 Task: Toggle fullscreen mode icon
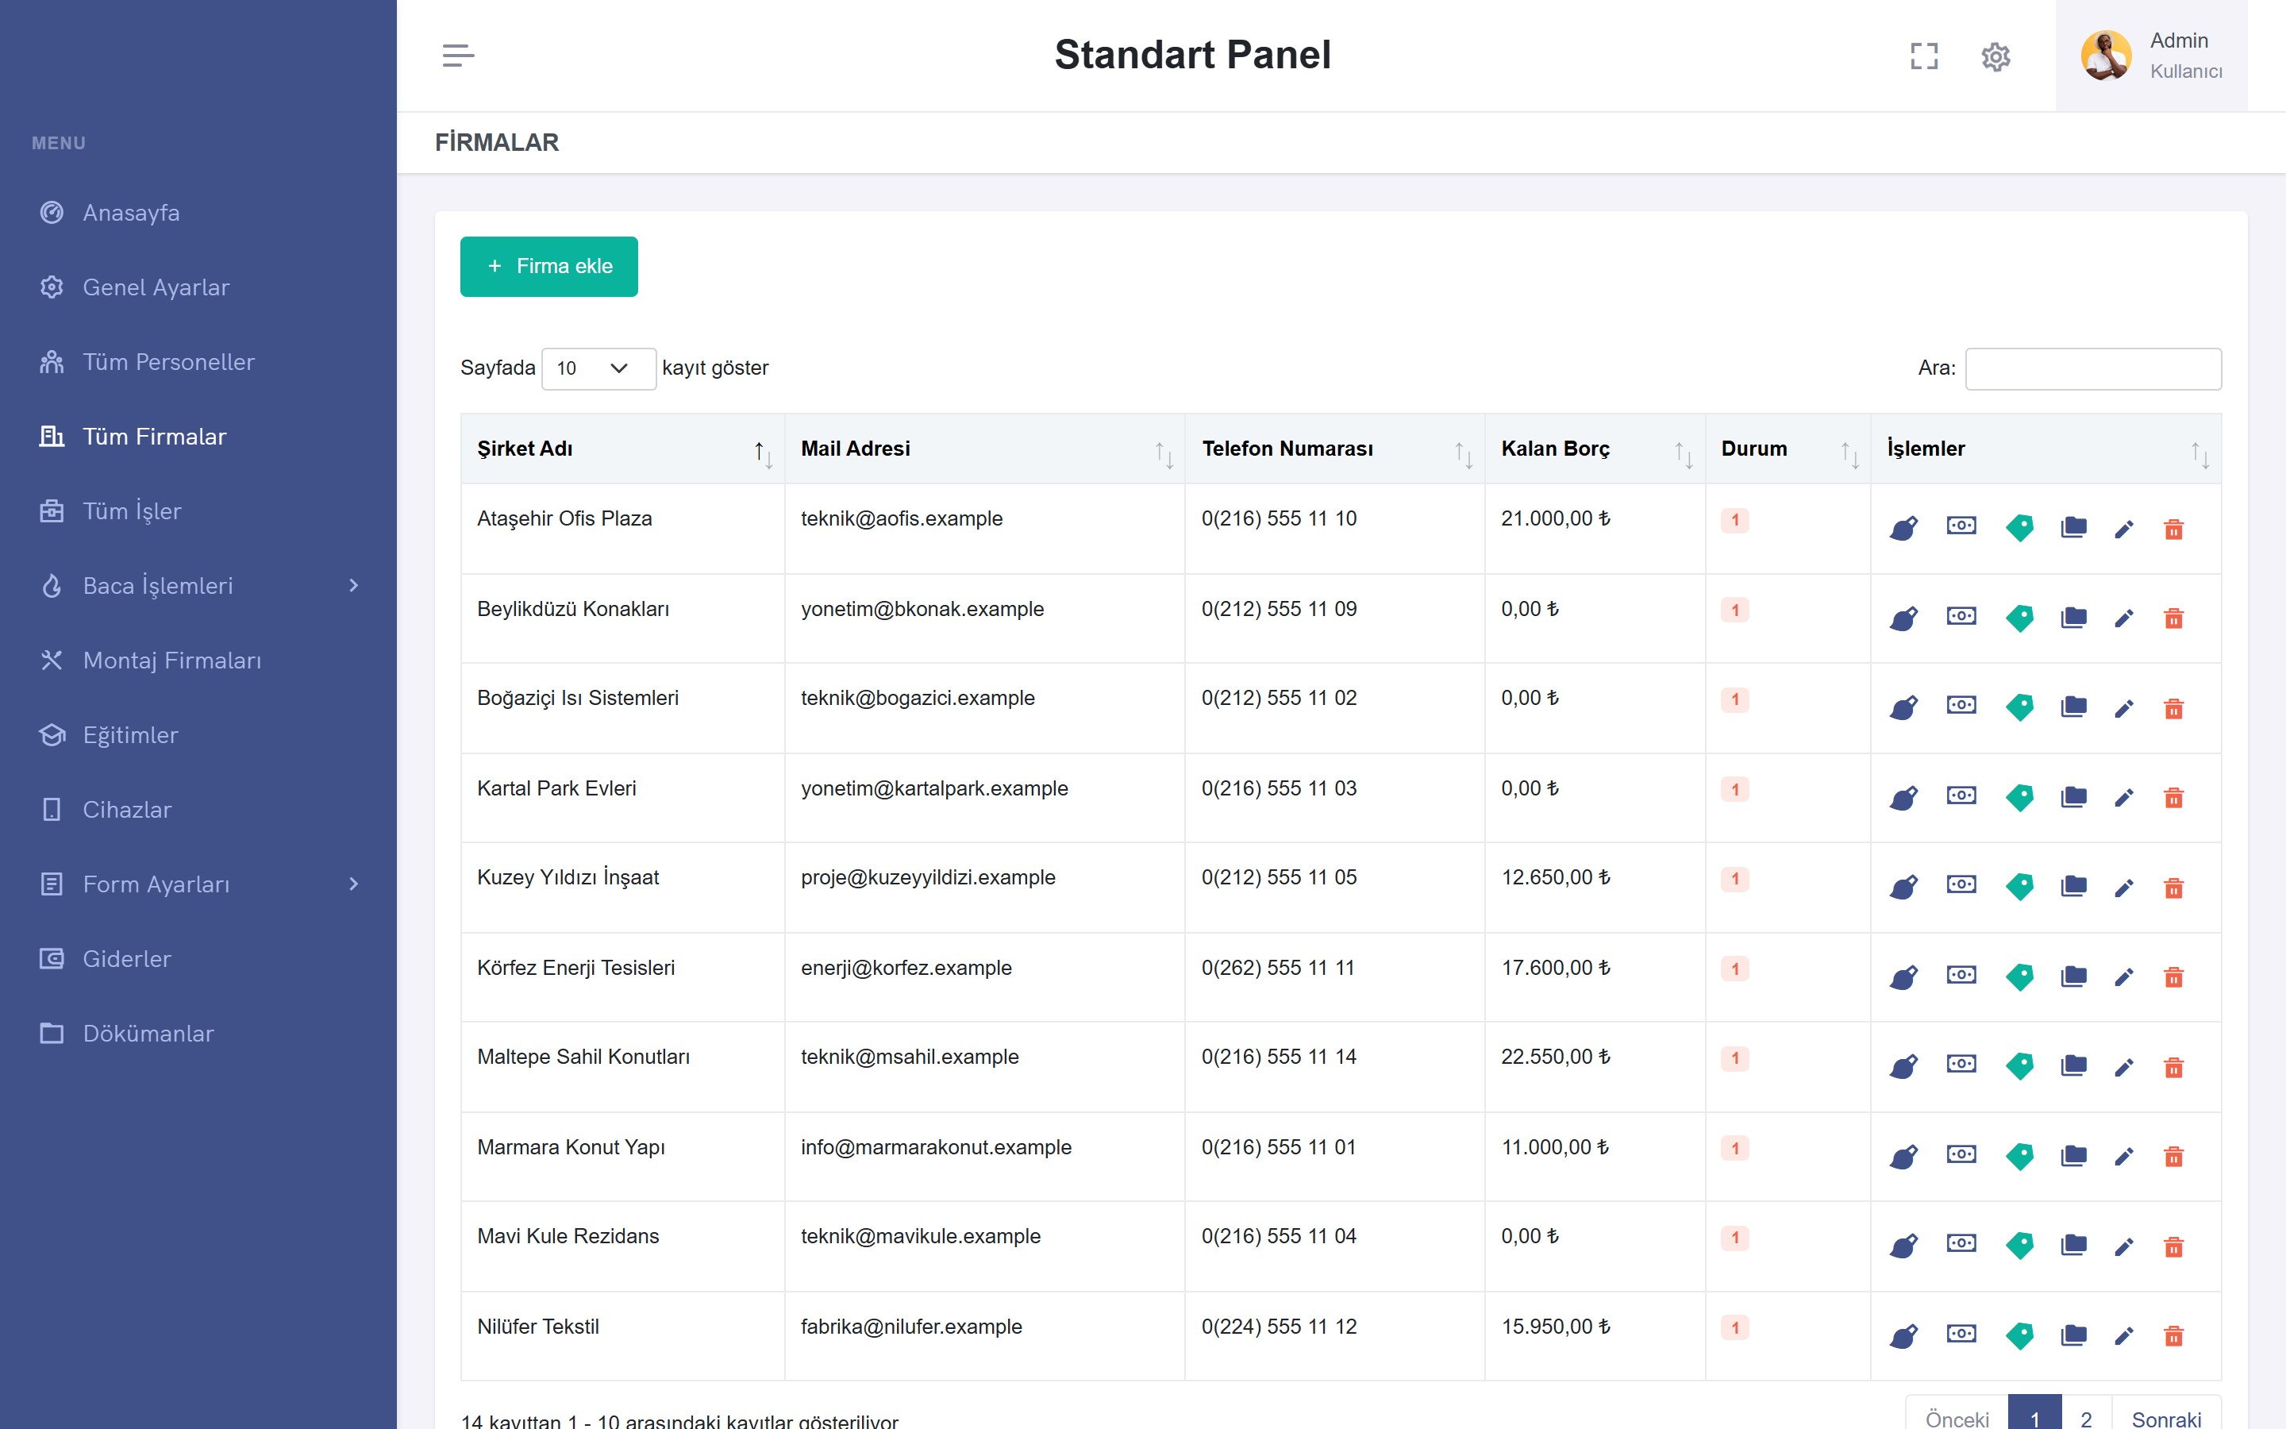[1923, 56]
